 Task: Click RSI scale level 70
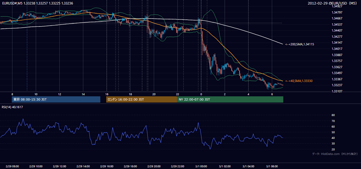pos(333,121)
